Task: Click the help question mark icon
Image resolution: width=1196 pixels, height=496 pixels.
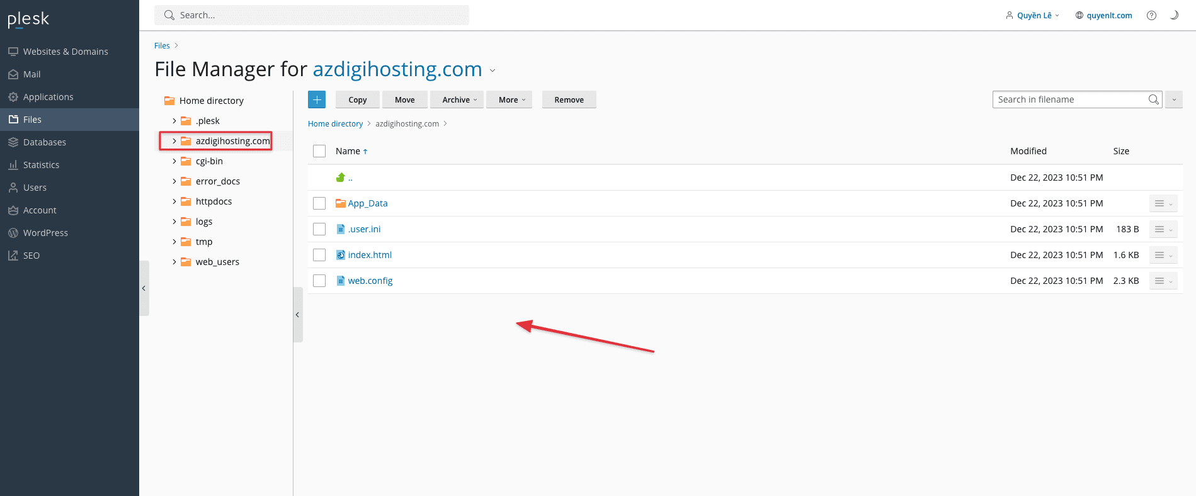Action: click(1151, 16)
